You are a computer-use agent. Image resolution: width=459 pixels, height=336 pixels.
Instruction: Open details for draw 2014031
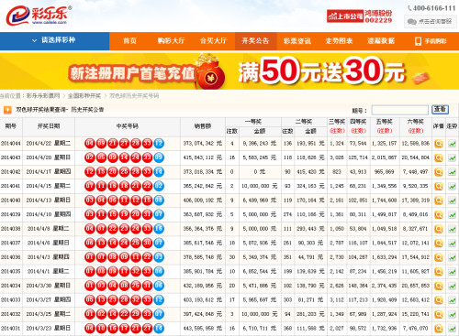pyautogui.click(x=439, y=329)
